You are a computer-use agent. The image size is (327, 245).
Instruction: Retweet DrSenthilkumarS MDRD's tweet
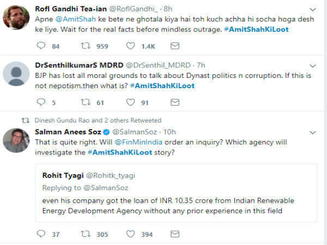87,102
